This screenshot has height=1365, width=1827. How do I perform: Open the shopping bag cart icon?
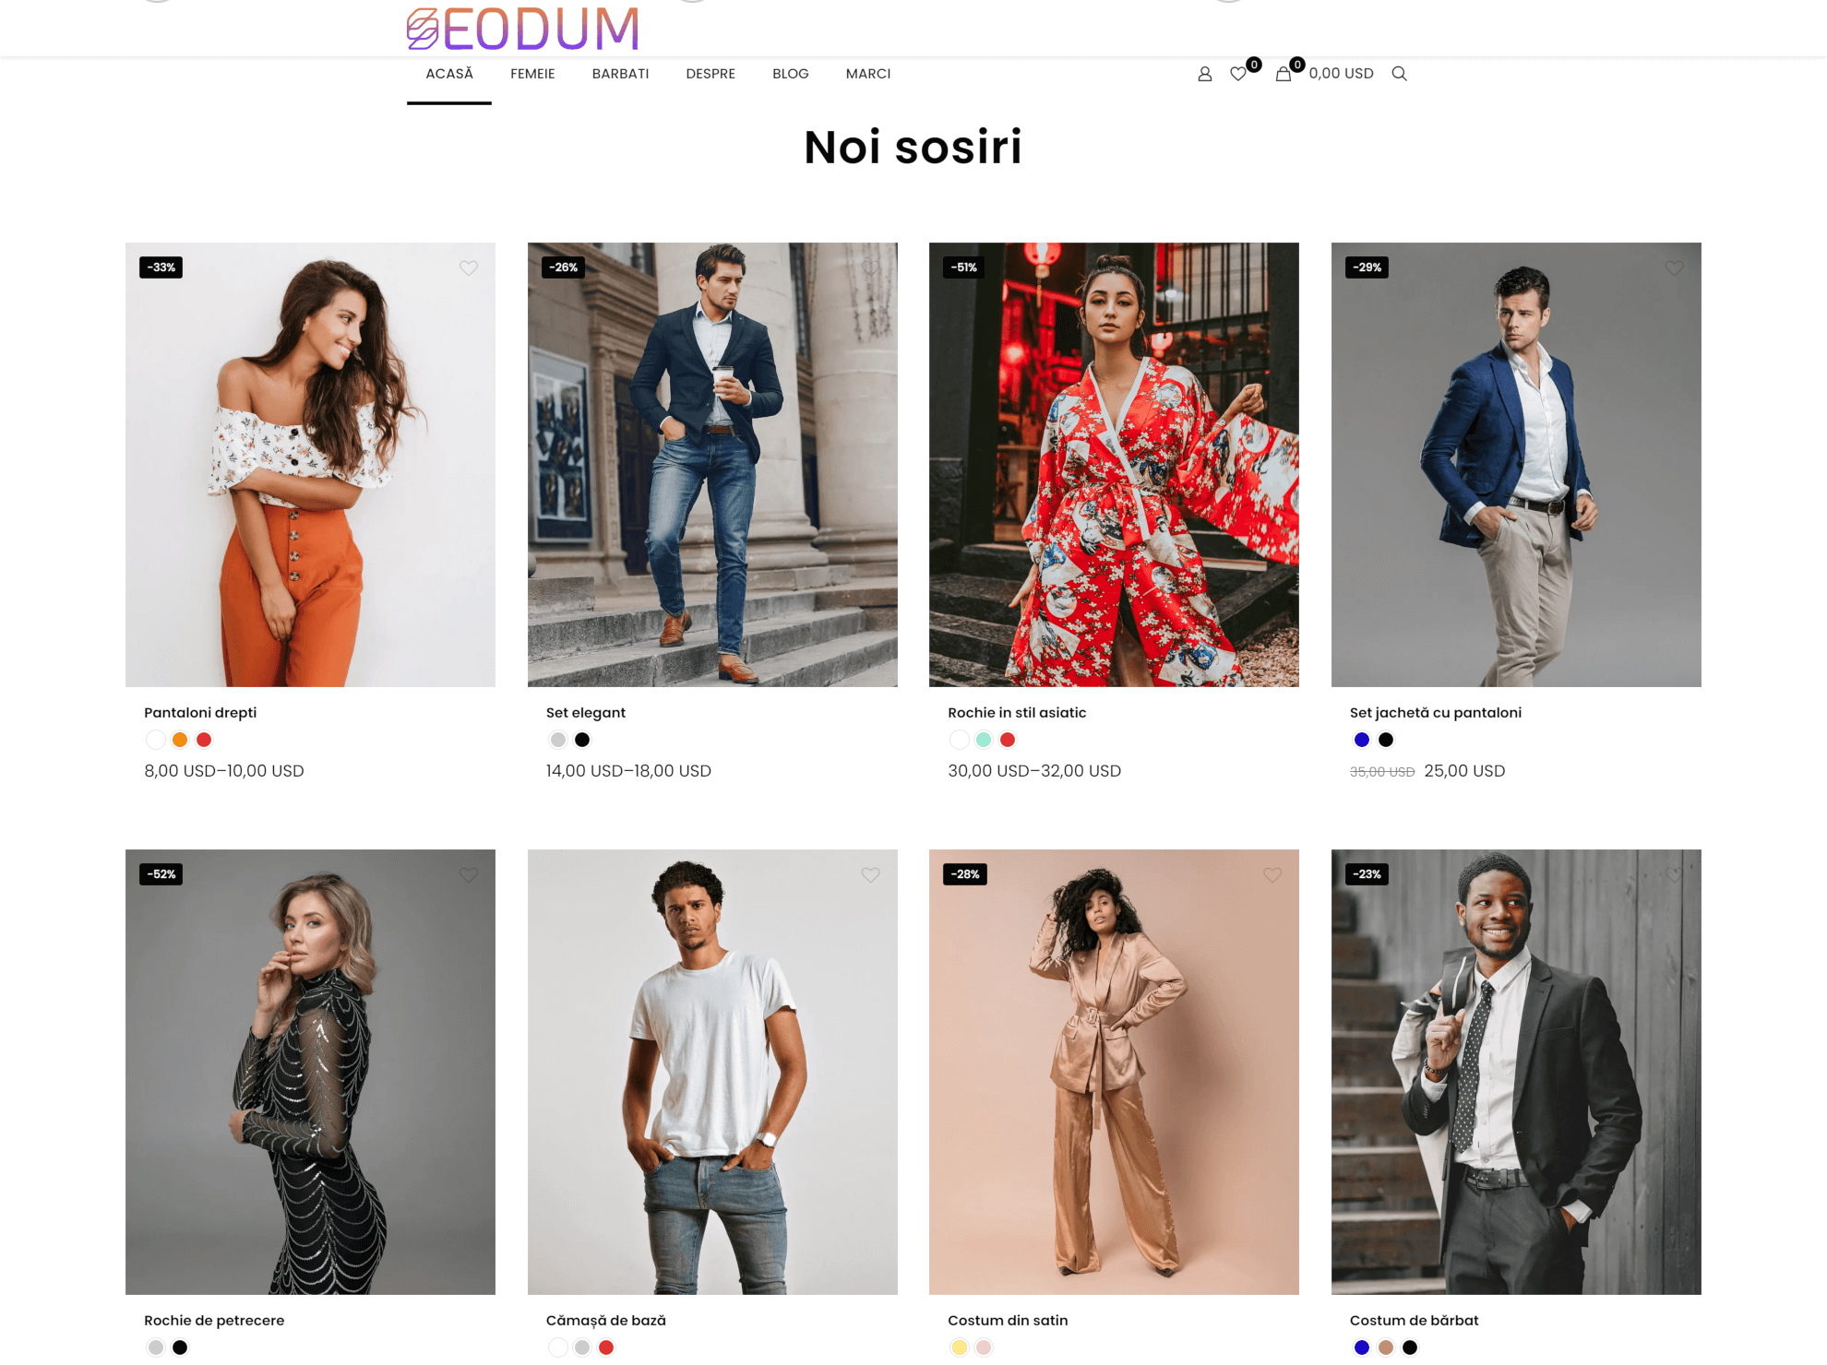1284,74
